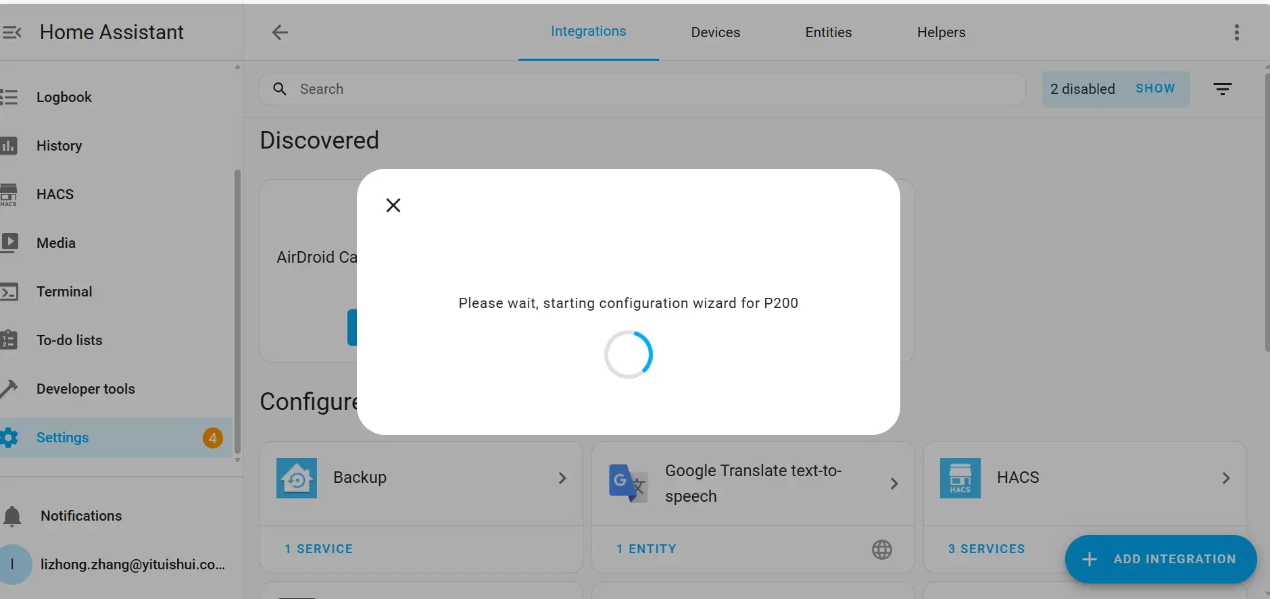Show the 2 disabled integrations

(x=1154, y=89)
